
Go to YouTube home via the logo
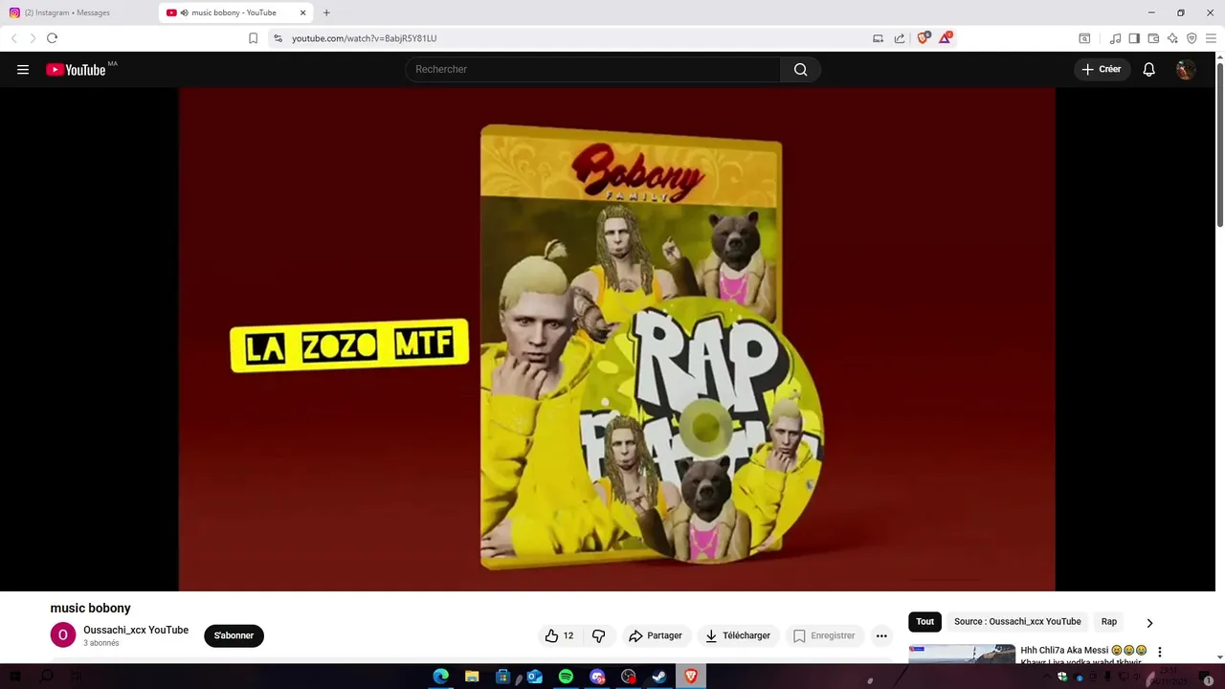click(x=76, y=69)
